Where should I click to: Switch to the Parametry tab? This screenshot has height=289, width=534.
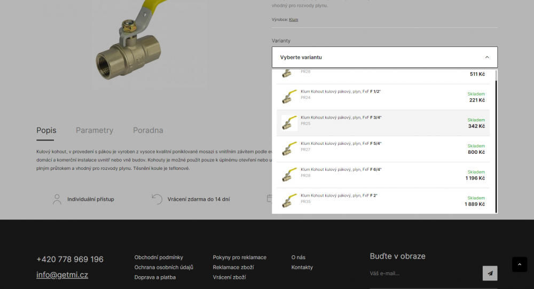95,130
